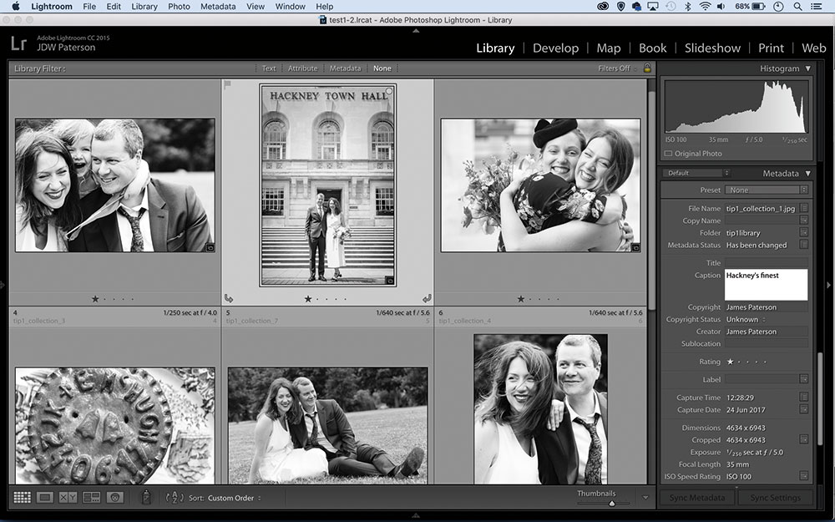Viewport: 835px width, 522px height.
Task: Open the Develop module
Action: click(x=555, y=48)
